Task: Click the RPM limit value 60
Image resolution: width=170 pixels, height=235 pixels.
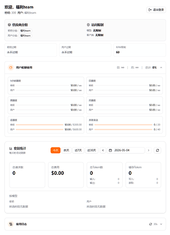Action: coord(118,52)
